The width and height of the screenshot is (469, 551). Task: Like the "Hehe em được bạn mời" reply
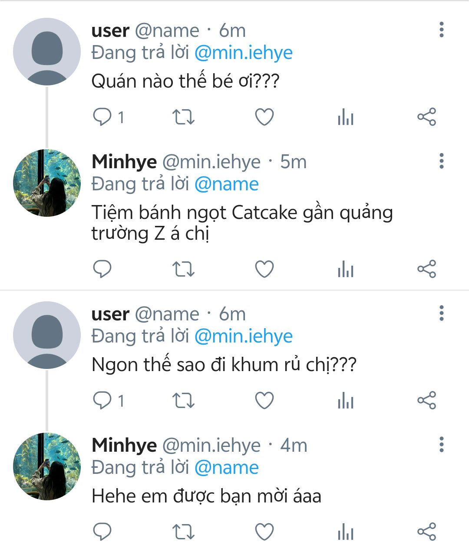264,532
